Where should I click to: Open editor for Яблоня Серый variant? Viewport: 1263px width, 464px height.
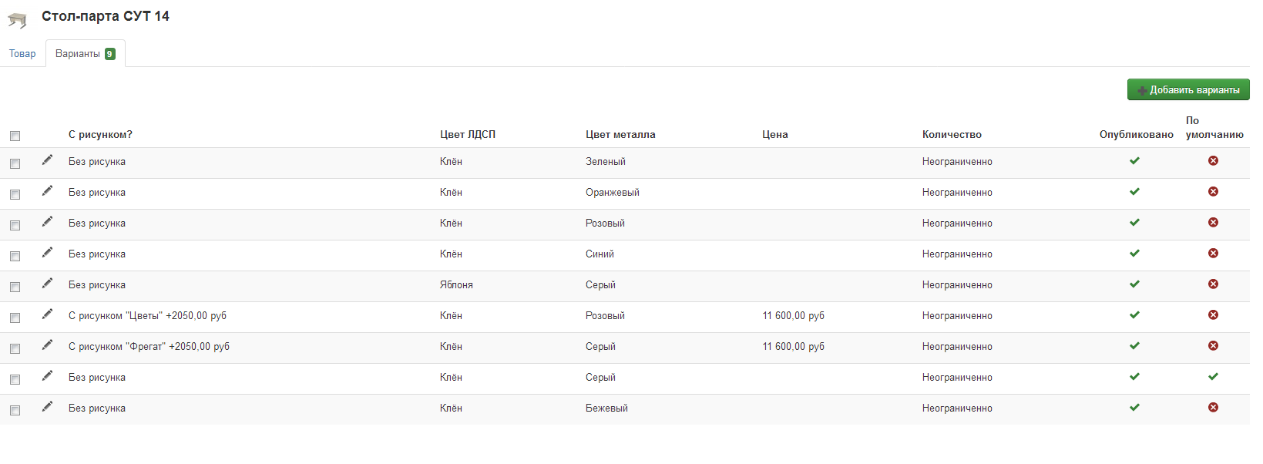coord(47,283)
